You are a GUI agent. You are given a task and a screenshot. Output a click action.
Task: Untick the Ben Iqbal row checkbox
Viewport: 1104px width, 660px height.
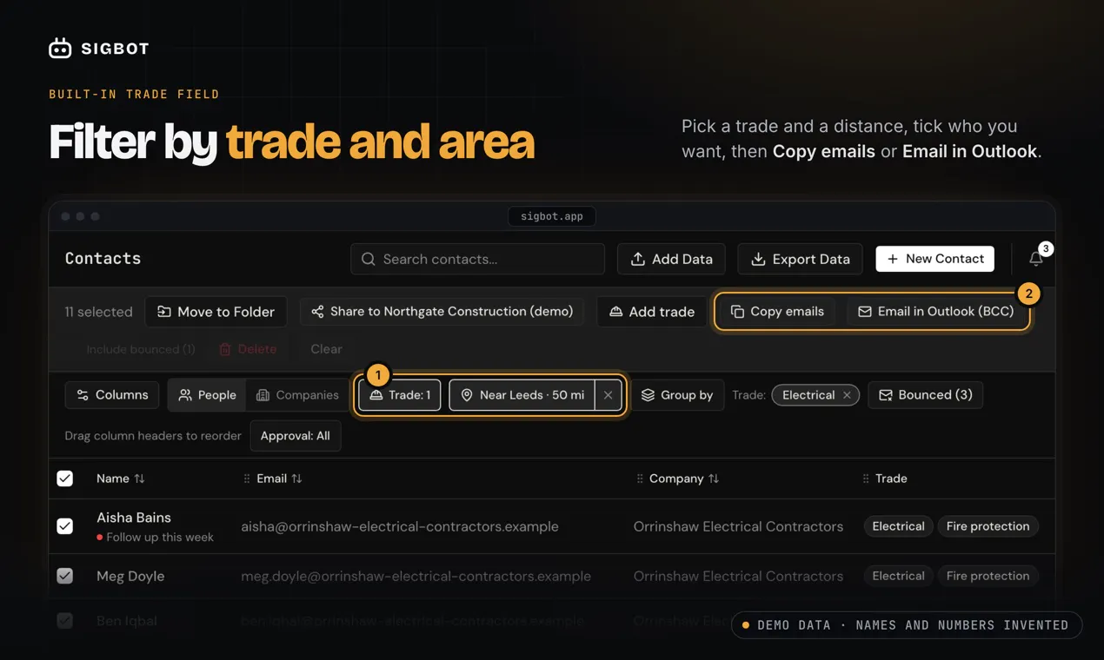65,621
